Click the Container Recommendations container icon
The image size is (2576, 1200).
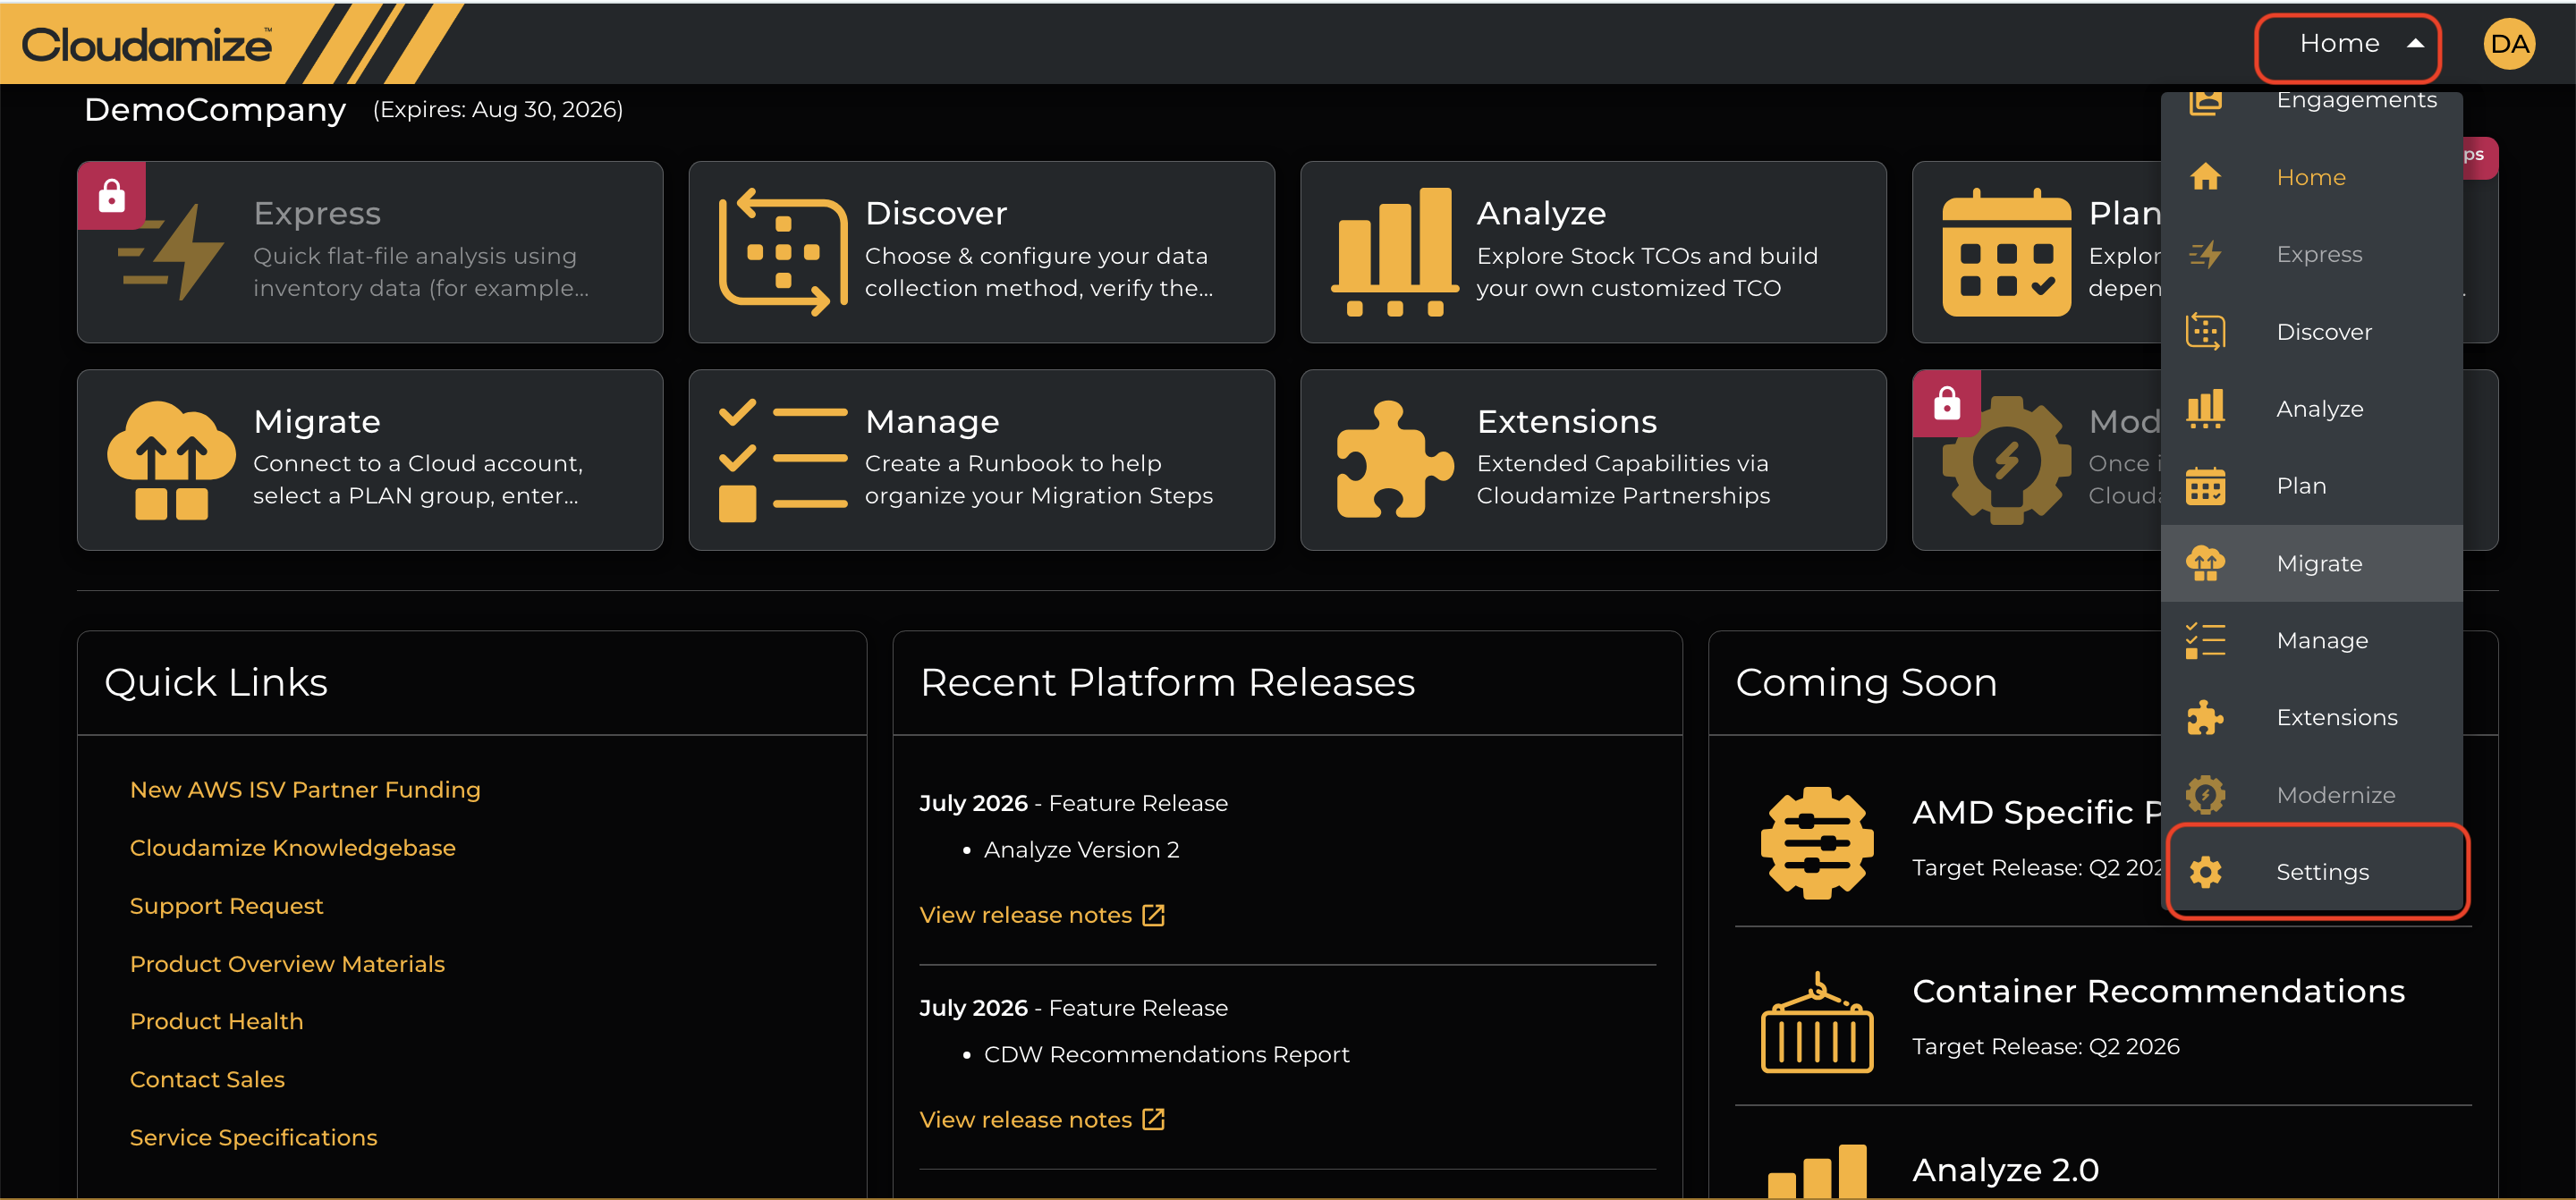tap(1817, 1022)
